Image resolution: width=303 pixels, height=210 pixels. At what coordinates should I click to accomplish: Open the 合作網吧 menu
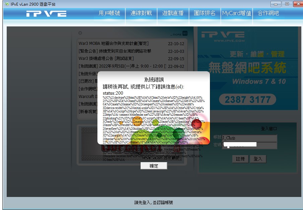[x=269, y=13]
